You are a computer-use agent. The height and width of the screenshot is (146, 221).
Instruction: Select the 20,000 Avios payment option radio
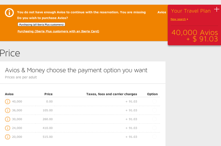[154, 137]
